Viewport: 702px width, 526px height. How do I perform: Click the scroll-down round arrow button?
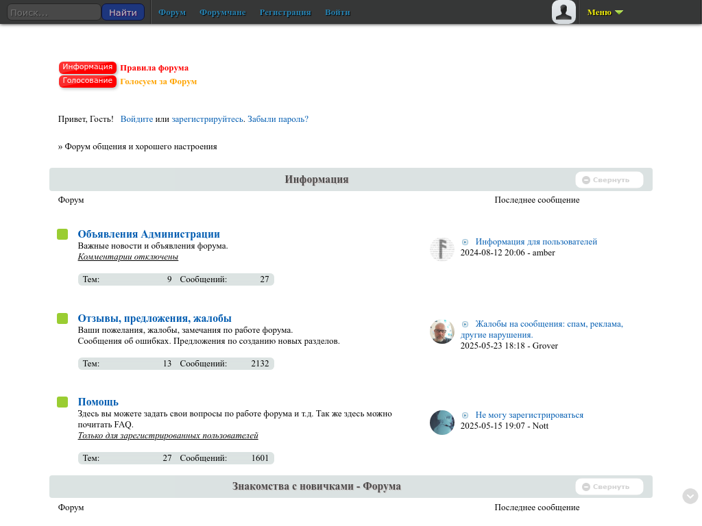(690, 497)
